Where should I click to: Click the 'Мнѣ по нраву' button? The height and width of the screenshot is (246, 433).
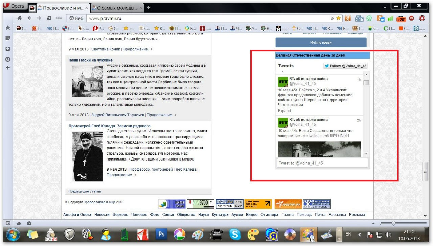pos(321,42)
